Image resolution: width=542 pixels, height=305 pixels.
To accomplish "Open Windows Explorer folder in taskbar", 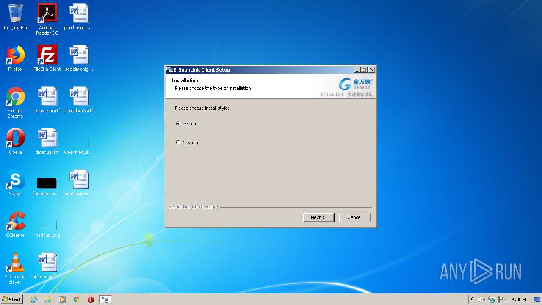I will coord(48,299).
